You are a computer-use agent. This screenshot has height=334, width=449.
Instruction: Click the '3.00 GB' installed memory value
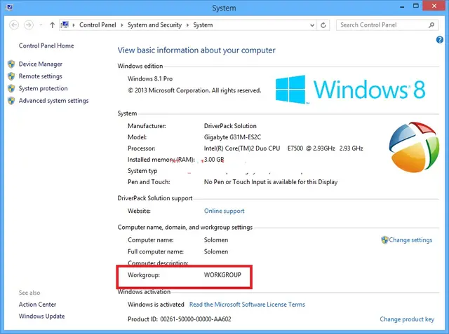tap(214, 160)
